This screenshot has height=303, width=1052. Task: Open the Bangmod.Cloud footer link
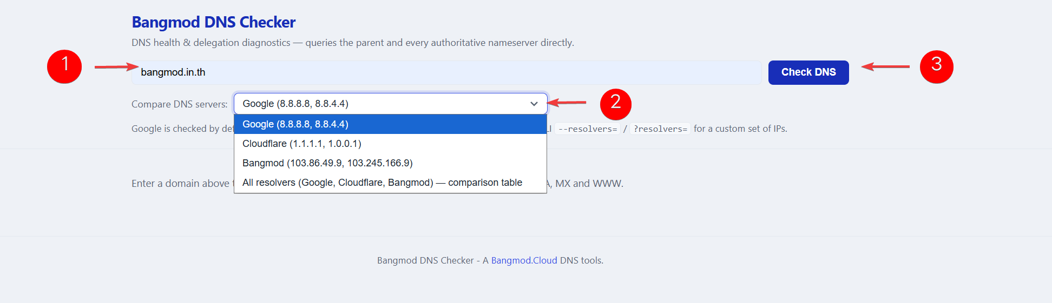point(524,260)
